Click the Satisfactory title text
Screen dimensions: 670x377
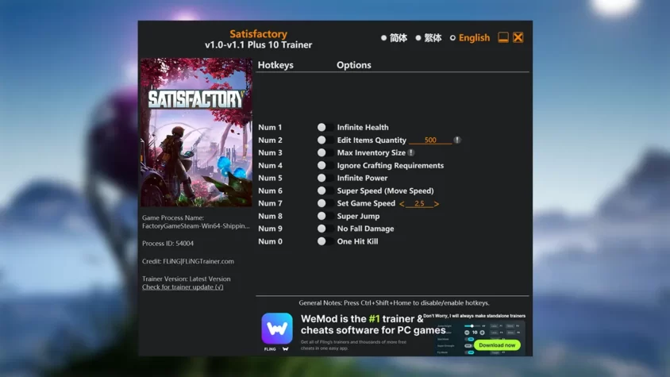coord(258,34)
